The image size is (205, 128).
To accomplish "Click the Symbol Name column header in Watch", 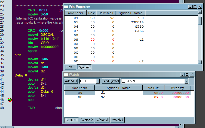I will [x=119, y=88].
